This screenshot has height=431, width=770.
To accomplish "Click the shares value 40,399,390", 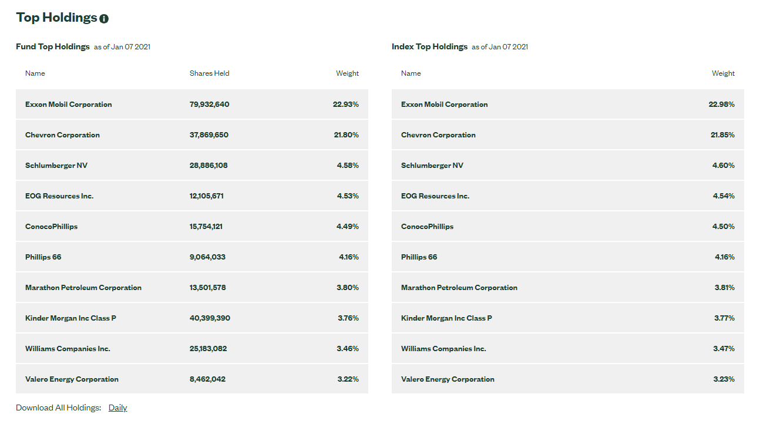I will 210,318.
